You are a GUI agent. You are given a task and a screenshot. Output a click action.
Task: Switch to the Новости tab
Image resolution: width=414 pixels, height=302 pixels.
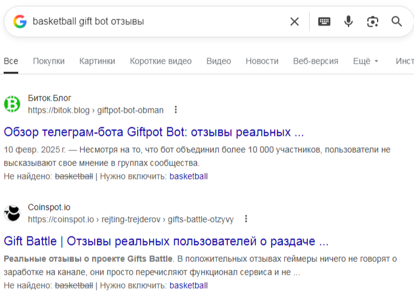click(x=262, y=61)
